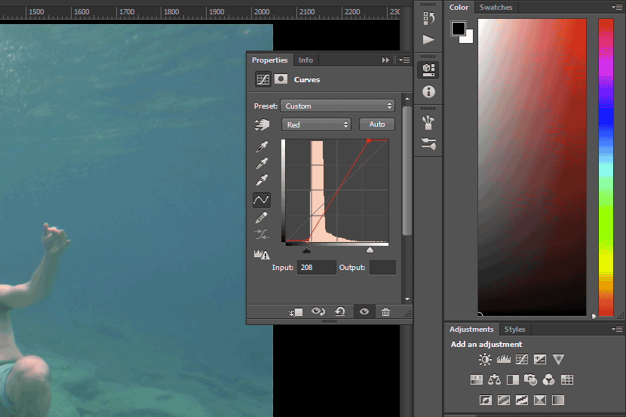
Task: Pick the gray point eyedropper
Action: click(x=262, y=163)
